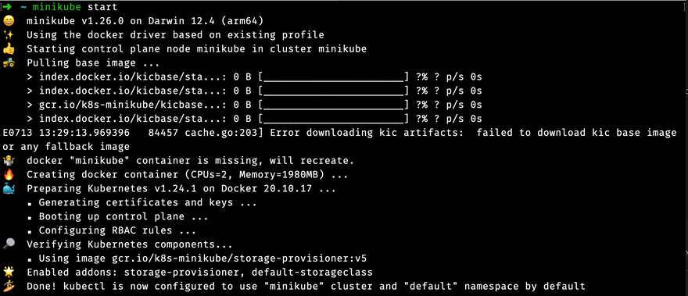
Task: Click the whale emoji beside Preparing Kubernetes
Action: pos(9,189)
